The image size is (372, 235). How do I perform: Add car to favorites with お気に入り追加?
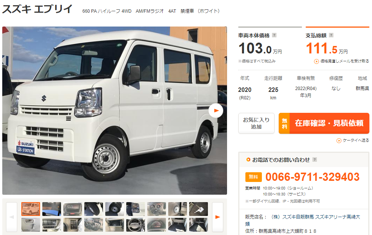point(256,123)
